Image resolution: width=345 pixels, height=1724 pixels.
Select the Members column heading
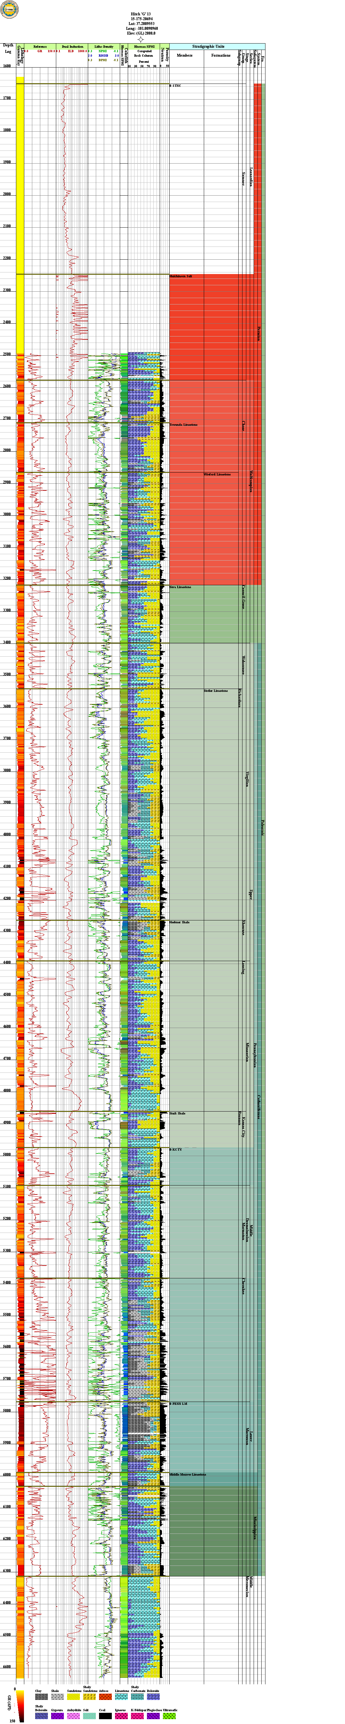(x=184, y=56)
